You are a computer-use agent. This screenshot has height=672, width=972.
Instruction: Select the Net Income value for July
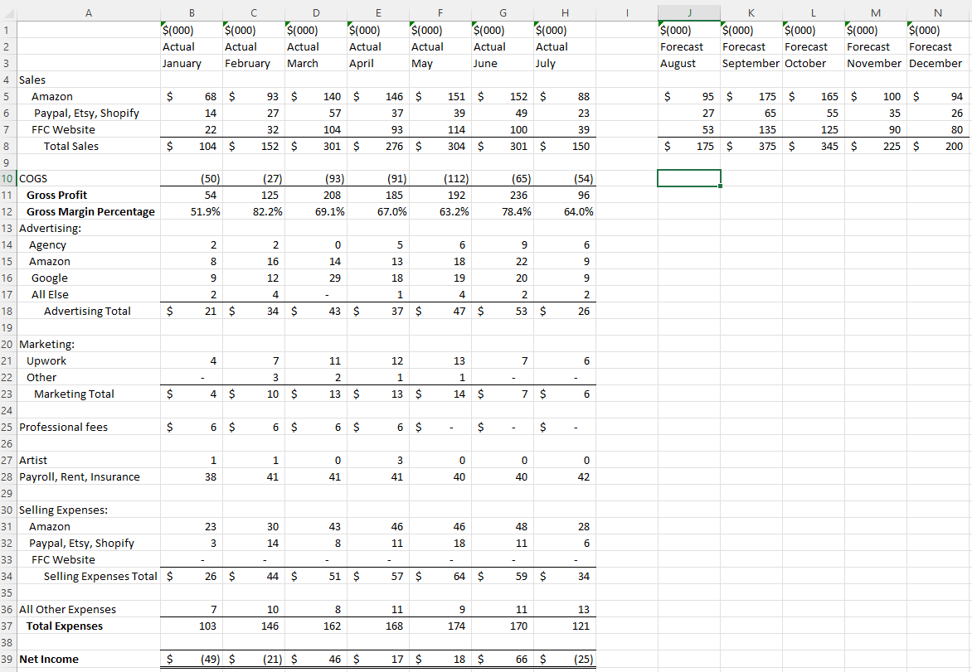[565, 659]
